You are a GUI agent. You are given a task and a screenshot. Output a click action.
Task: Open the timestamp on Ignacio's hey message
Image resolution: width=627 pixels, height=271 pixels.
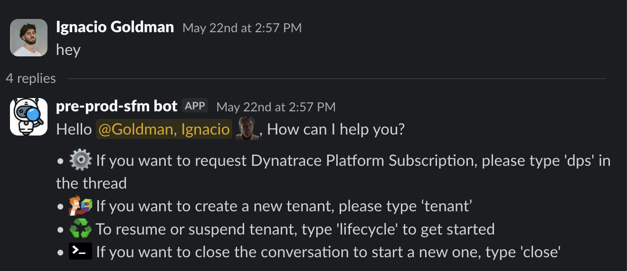point(242,28)
